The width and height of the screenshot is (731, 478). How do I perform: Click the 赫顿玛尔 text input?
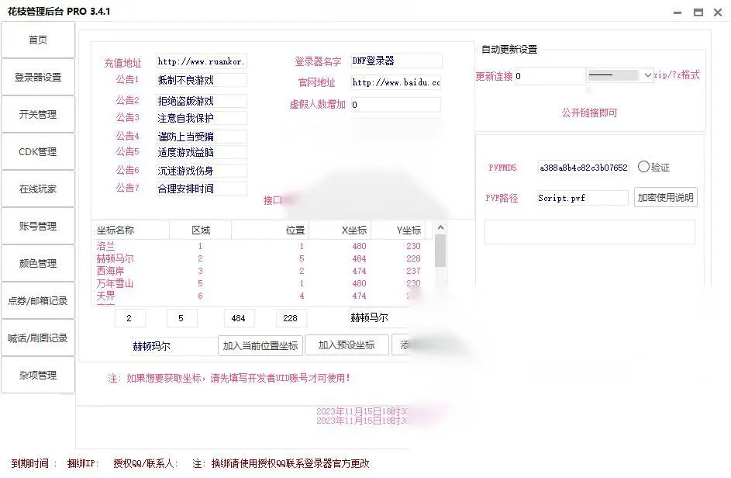click(174, 346)
